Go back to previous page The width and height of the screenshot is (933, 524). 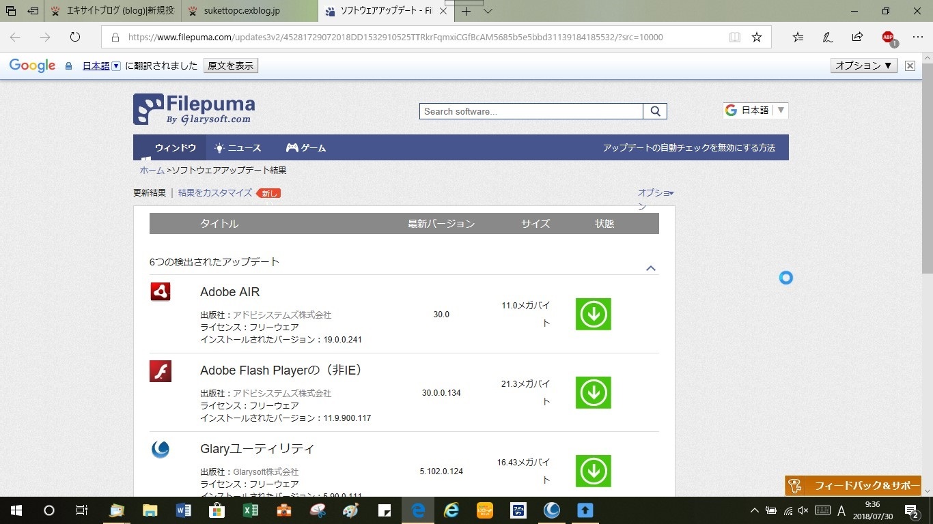[x=15, y=38]
